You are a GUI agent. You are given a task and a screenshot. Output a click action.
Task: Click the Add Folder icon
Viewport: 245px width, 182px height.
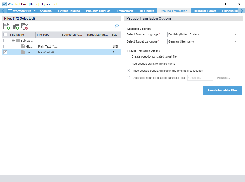click(16, 26)
